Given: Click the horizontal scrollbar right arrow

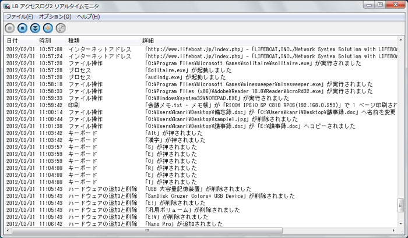Looking at the screenshot, I should click(393, 230).
